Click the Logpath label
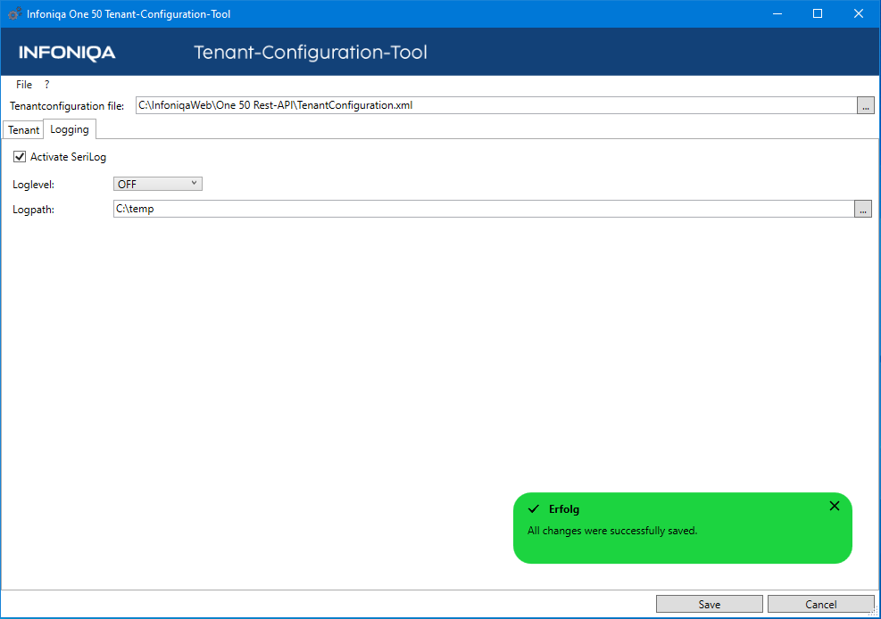 coord(33,210)
